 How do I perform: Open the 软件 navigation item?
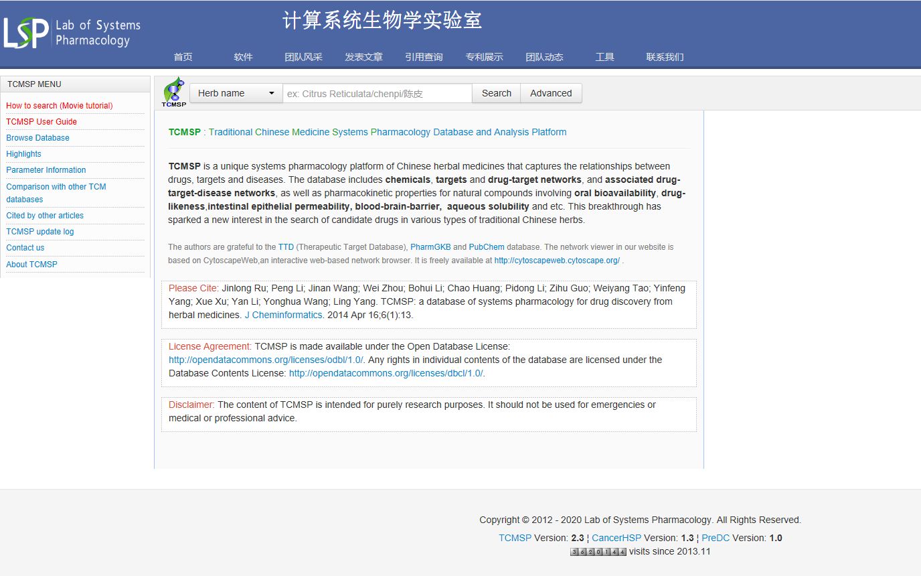tap(243, 57)
